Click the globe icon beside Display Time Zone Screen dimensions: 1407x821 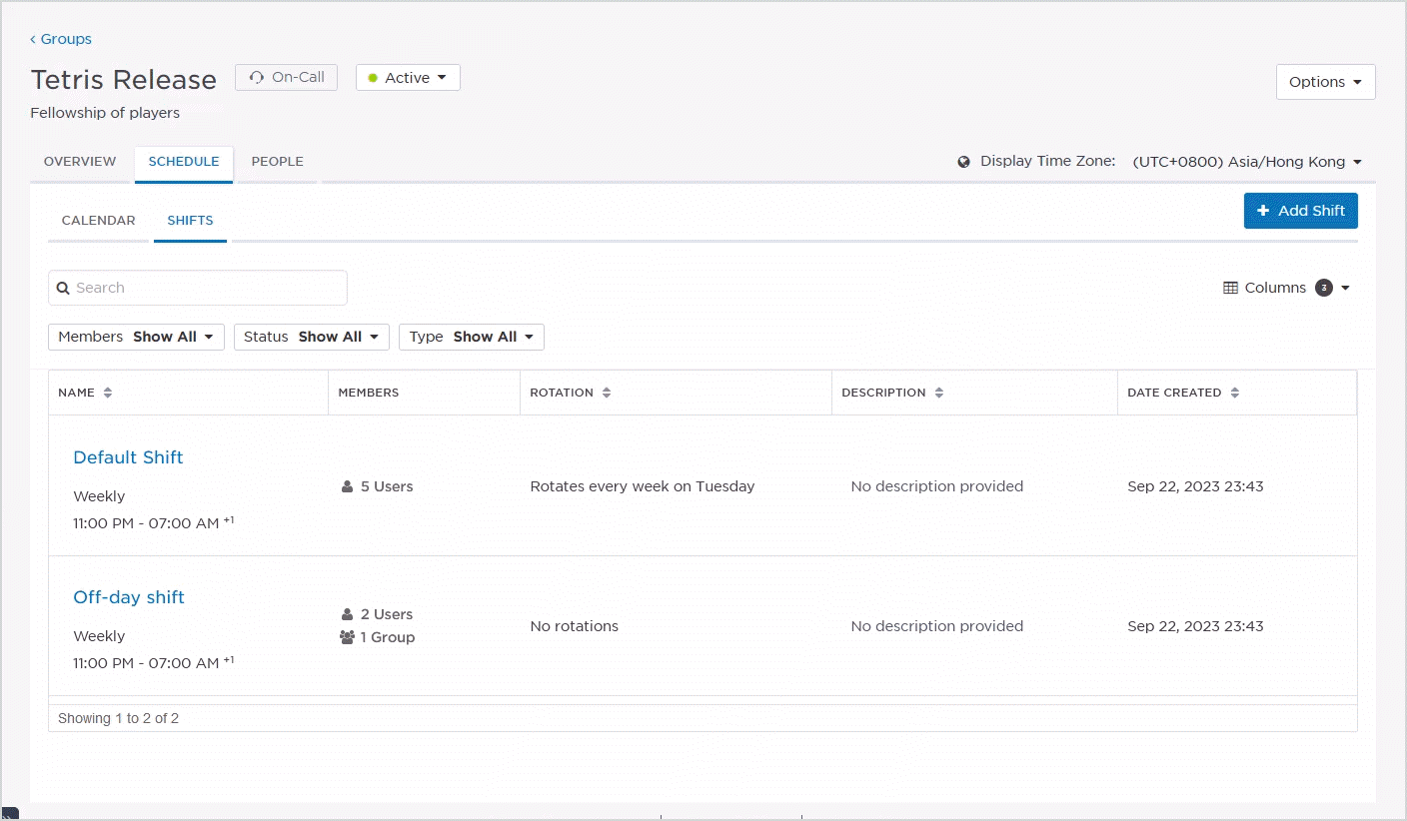tap(964, 162)
